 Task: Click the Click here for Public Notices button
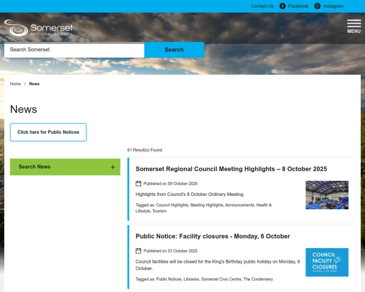coord(48,132)
